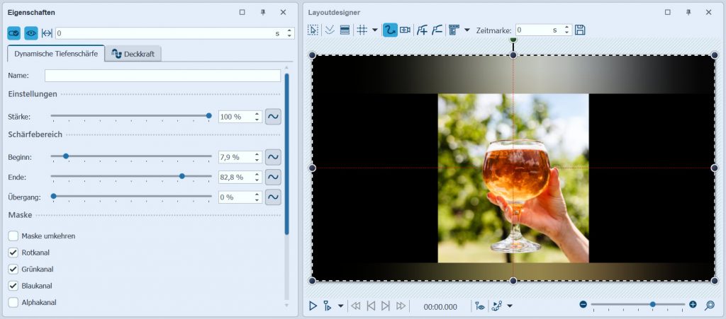Open the curve editor for Stärke

(273, 117)
